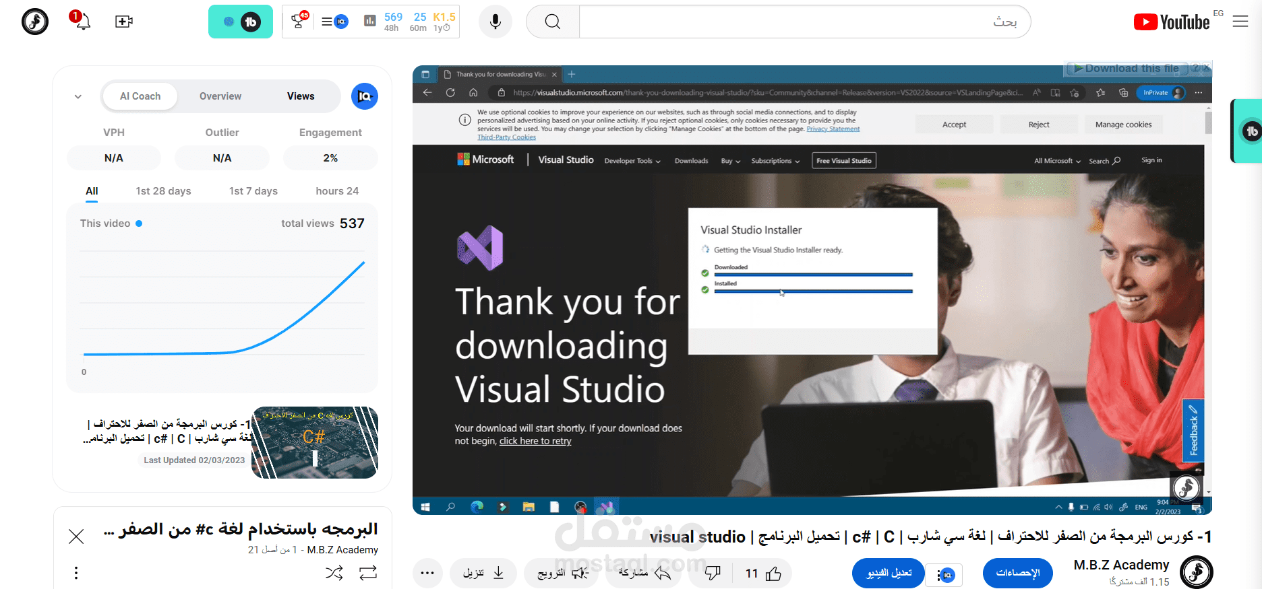This screenshot has height=589, width=1262.
Task: Switch to the Overview tab
Action: coord(220,96)
